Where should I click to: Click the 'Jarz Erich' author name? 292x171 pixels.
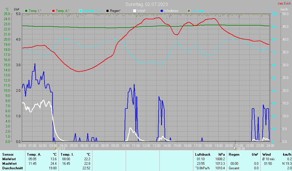[x=284, y=3]
